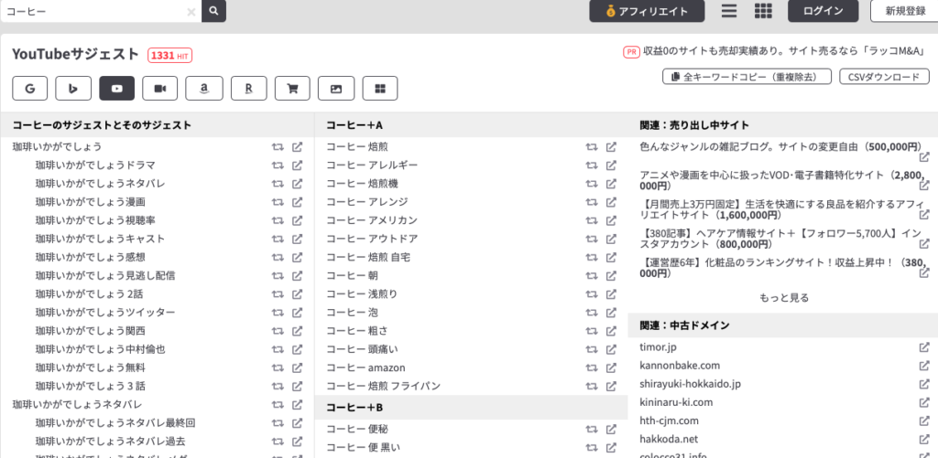Click keyword コーヒー 焙煎機

[363, 184]
